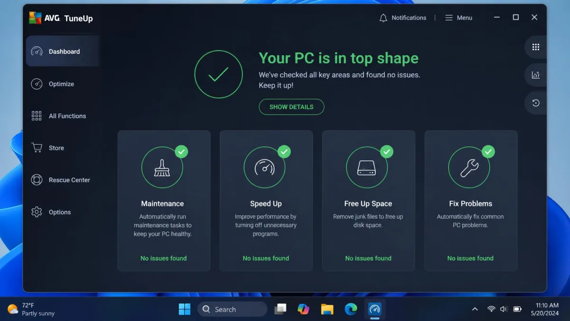Click "No issues found" under Fix Problems
Screen dimensions: 570x321
pyautogui.click(x=470, y=258)
